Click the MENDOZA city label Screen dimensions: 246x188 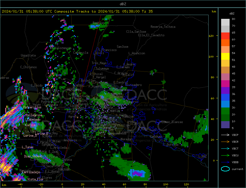[x=74, y=89]
